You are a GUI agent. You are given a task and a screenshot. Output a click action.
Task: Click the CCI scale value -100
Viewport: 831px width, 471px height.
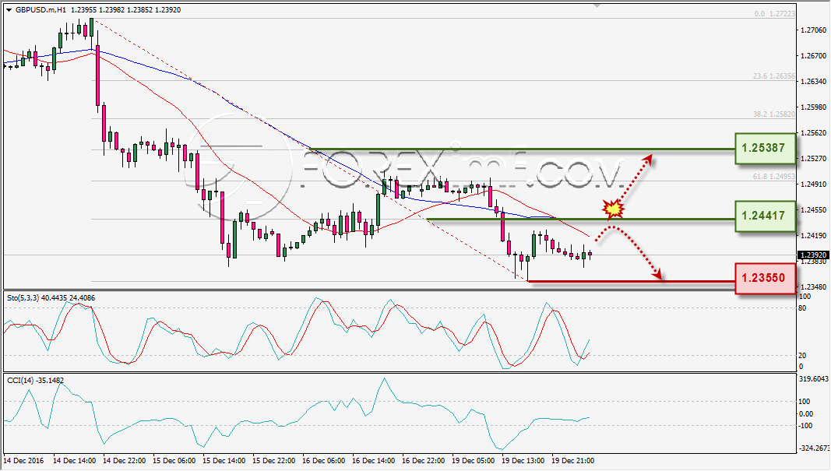(805, 425)
